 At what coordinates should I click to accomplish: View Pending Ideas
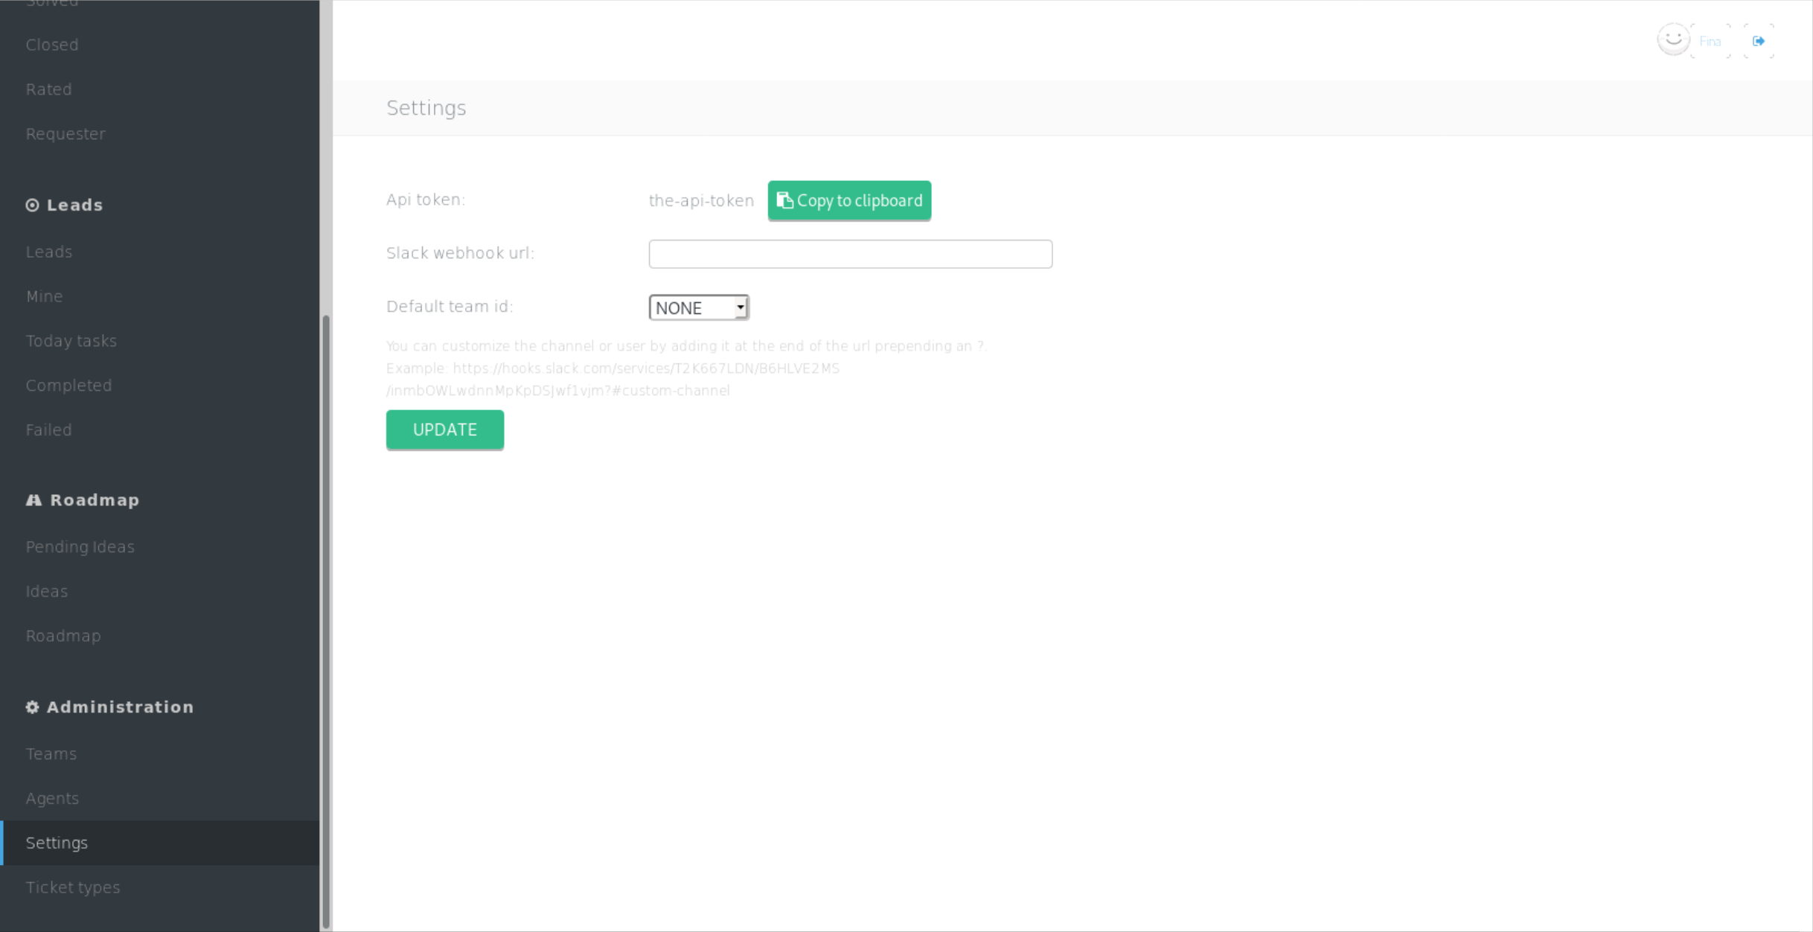click(80, 546)
